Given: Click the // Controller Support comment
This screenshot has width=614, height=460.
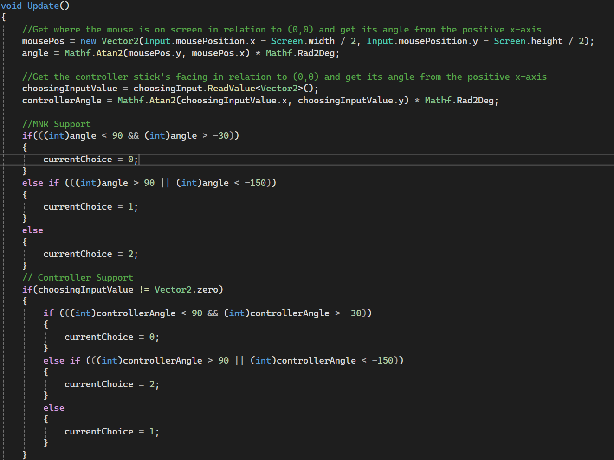Looking at the screenshot, I should point(78,277).
